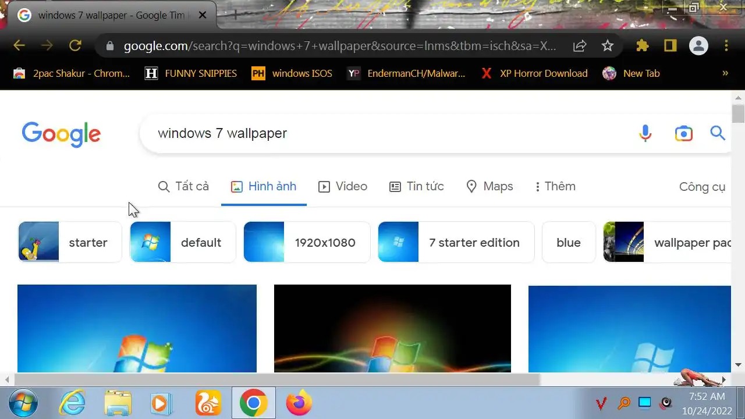
Task: Switch to the Maps tab
Action: (x=489, y=186)
